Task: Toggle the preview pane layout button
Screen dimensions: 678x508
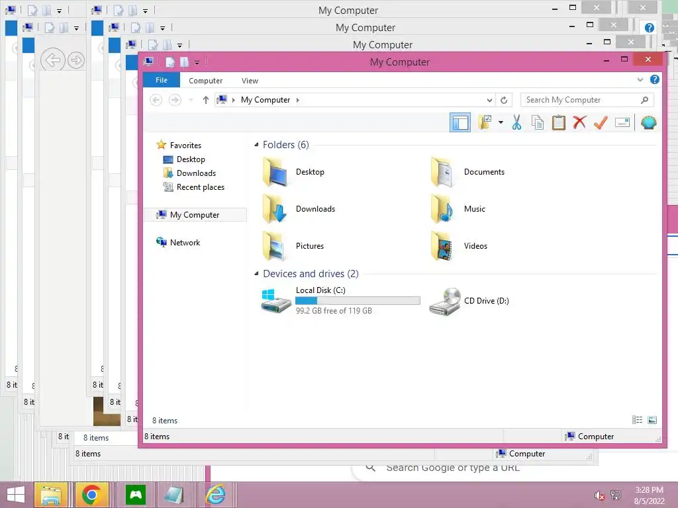Action: click(x=460, y=122)
